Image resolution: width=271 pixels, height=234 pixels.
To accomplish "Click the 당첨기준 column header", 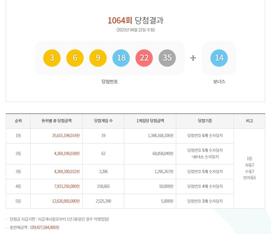I will 205,121.
